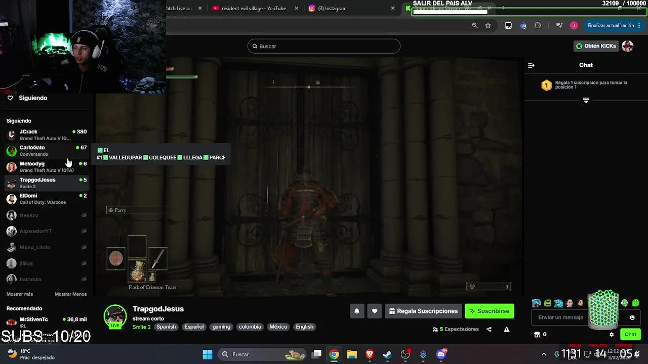Click the green Hulk emote above the chat input

pos(548,303)
